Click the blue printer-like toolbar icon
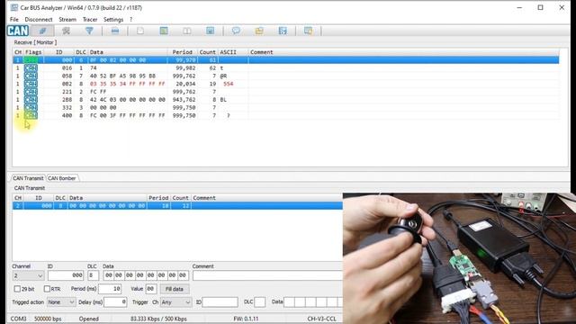Screen dimensions: 576x324 [x=115, y=31]
